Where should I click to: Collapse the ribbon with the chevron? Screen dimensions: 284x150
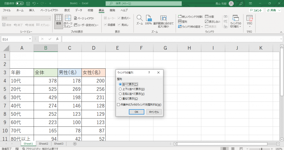281,32
